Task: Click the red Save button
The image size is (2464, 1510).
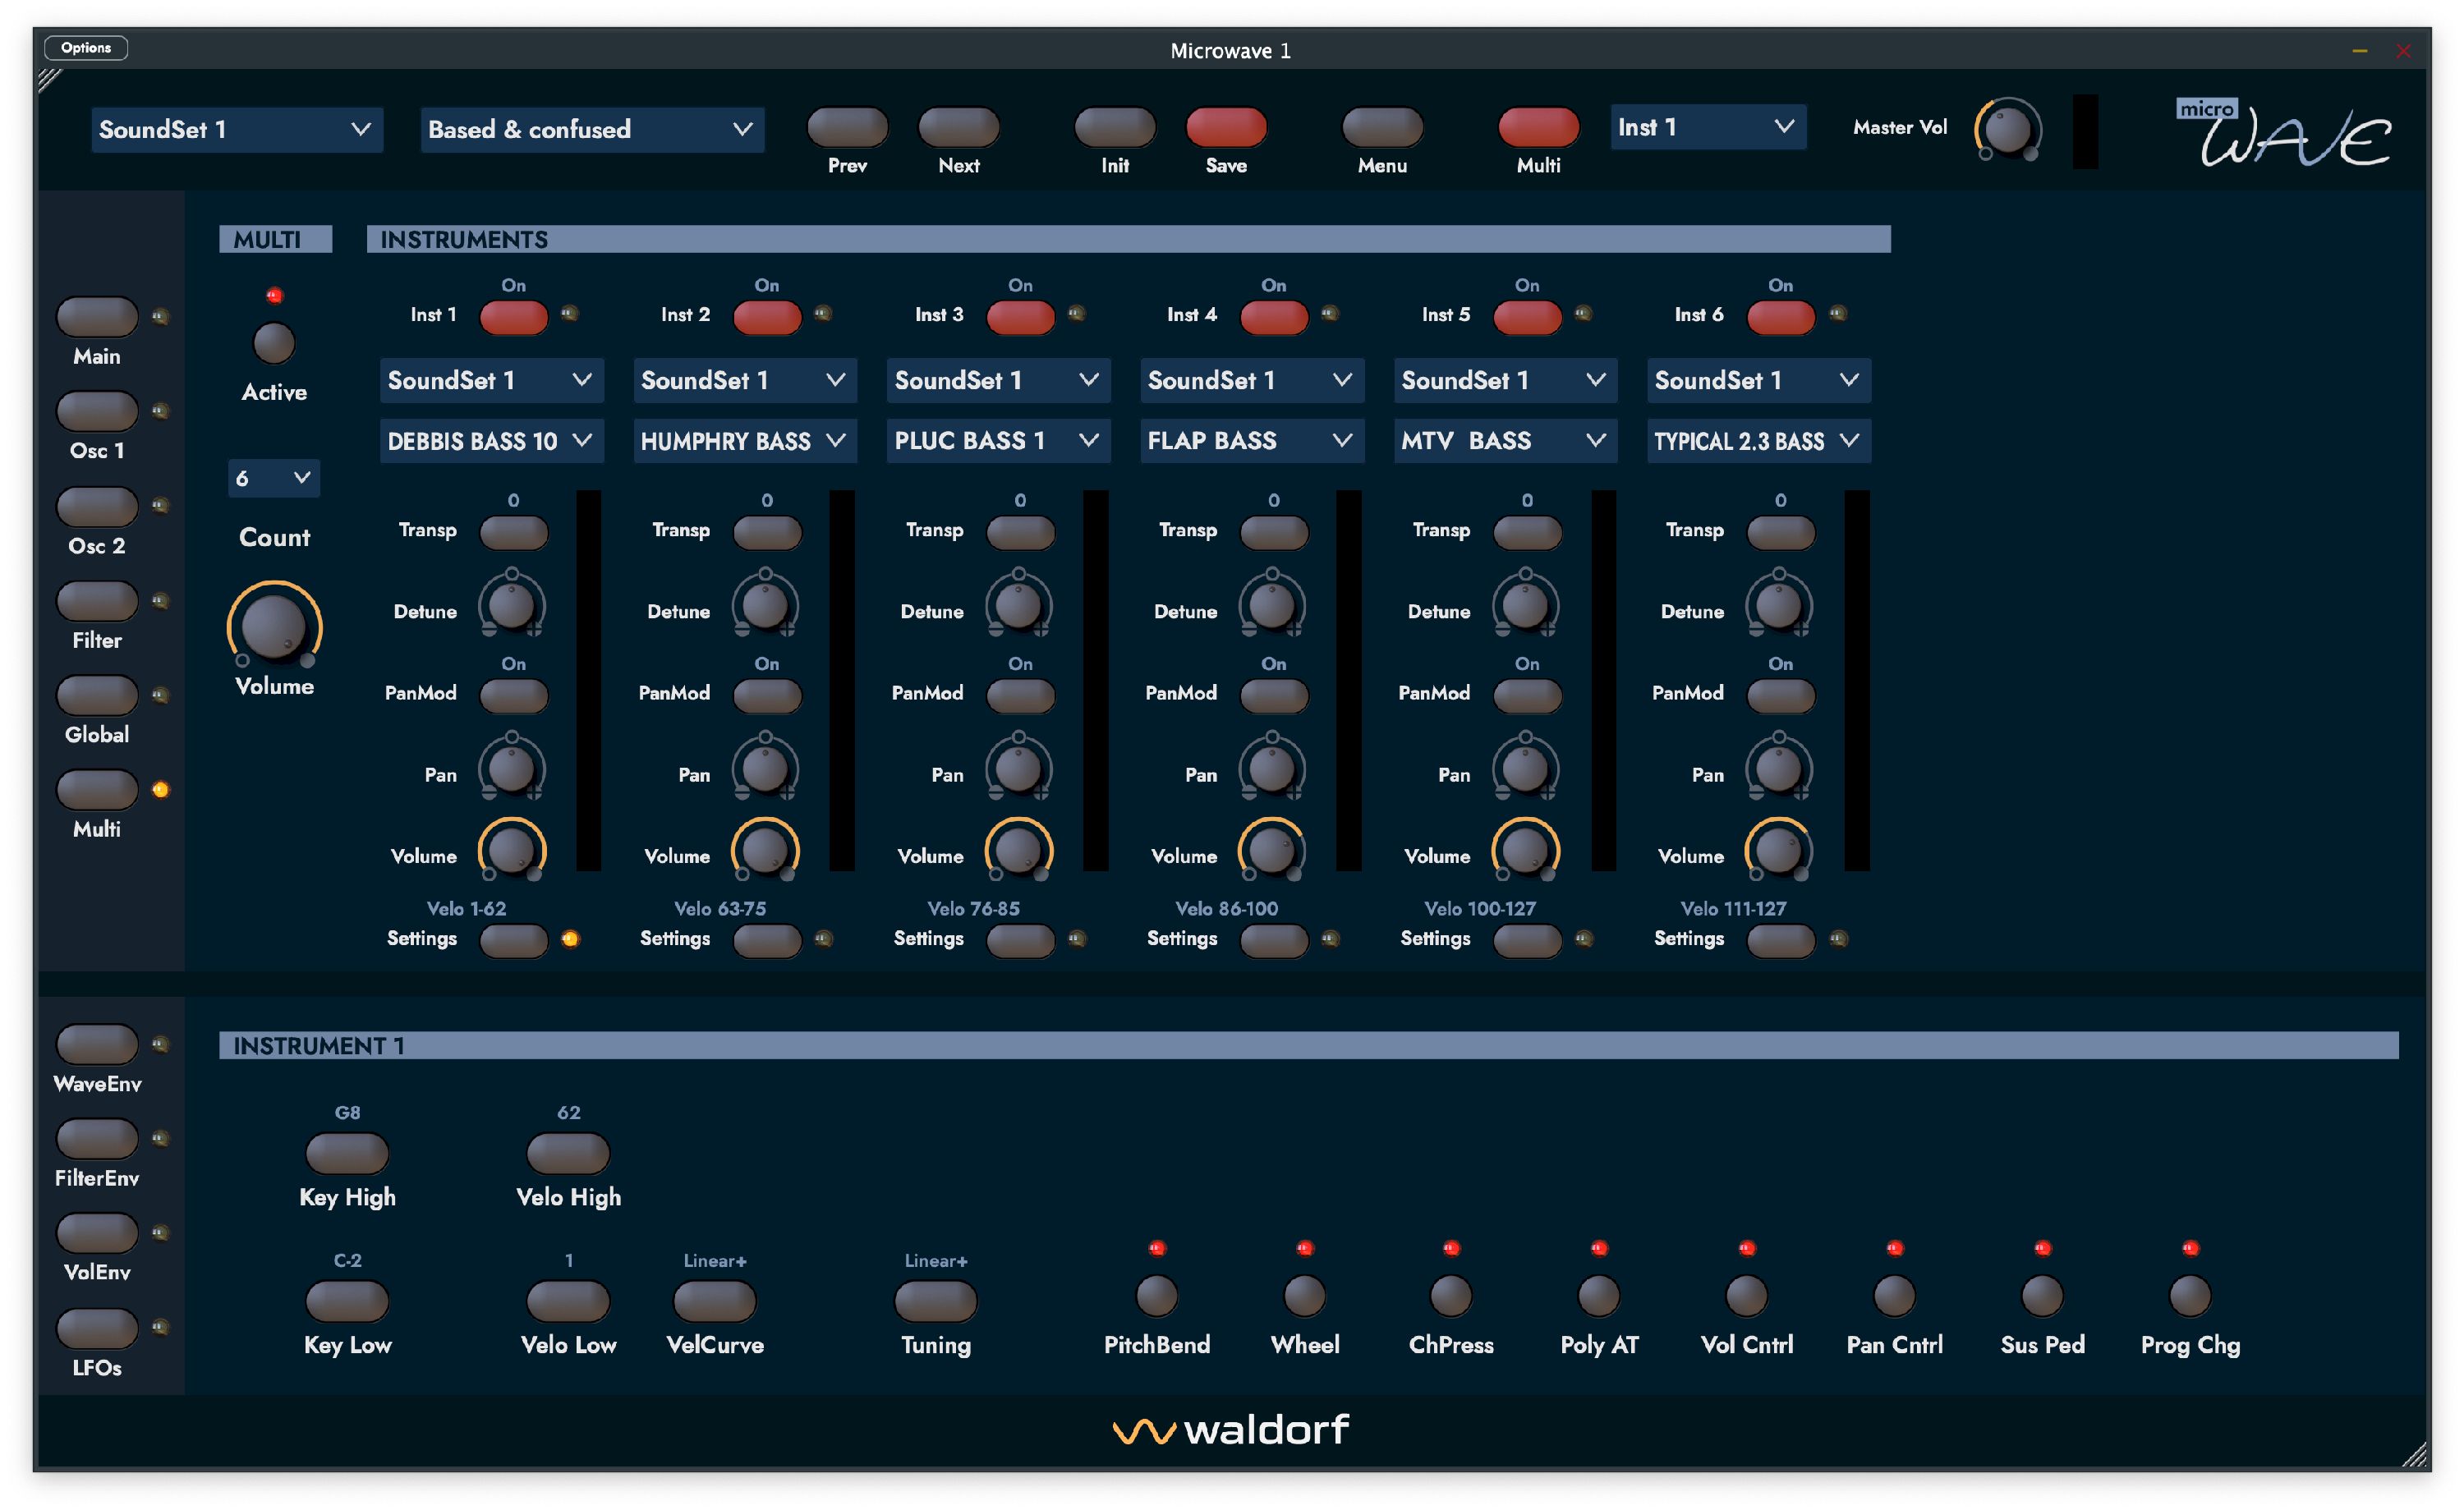Action: (1226, 127)
